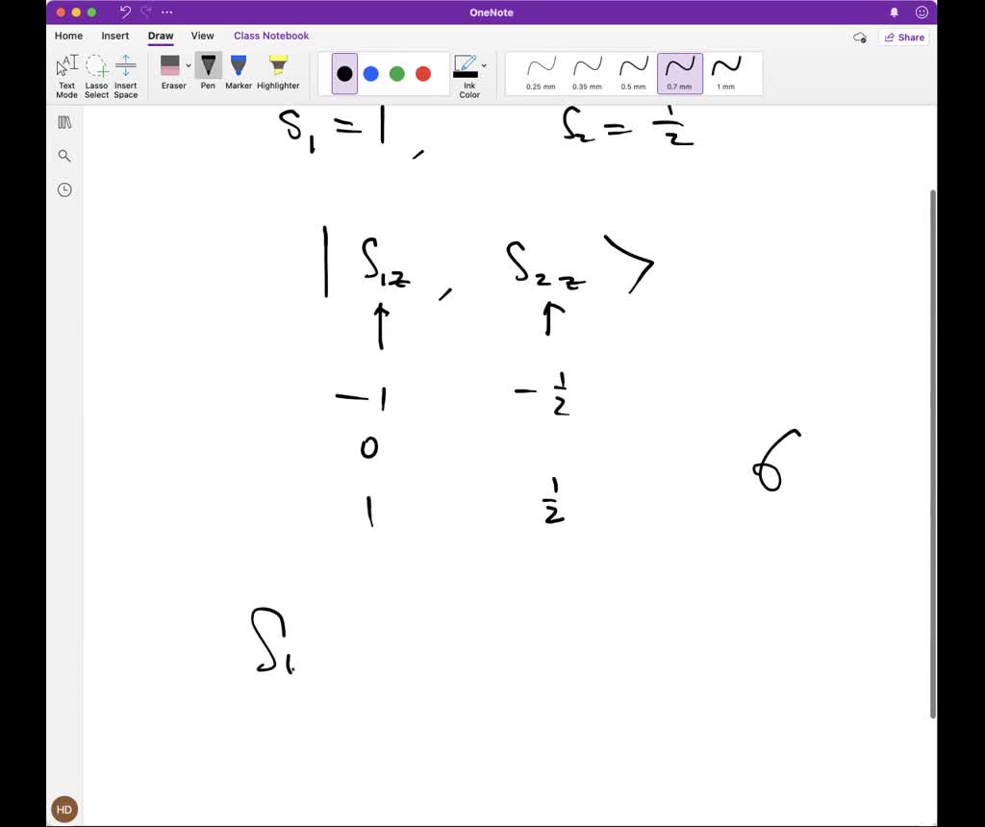This screenshot has height=827, width=985.
Task: Activate the Lasso Select tool
Action: click(x=96, y=75)
